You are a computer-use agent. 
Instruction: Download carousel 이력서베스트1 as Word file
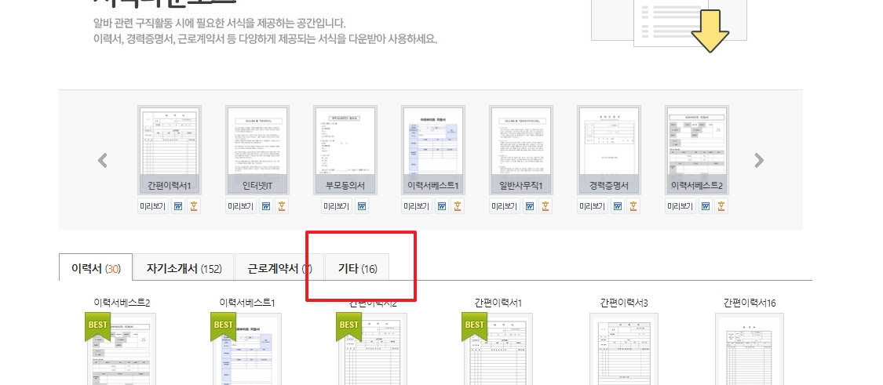[441, 206]
